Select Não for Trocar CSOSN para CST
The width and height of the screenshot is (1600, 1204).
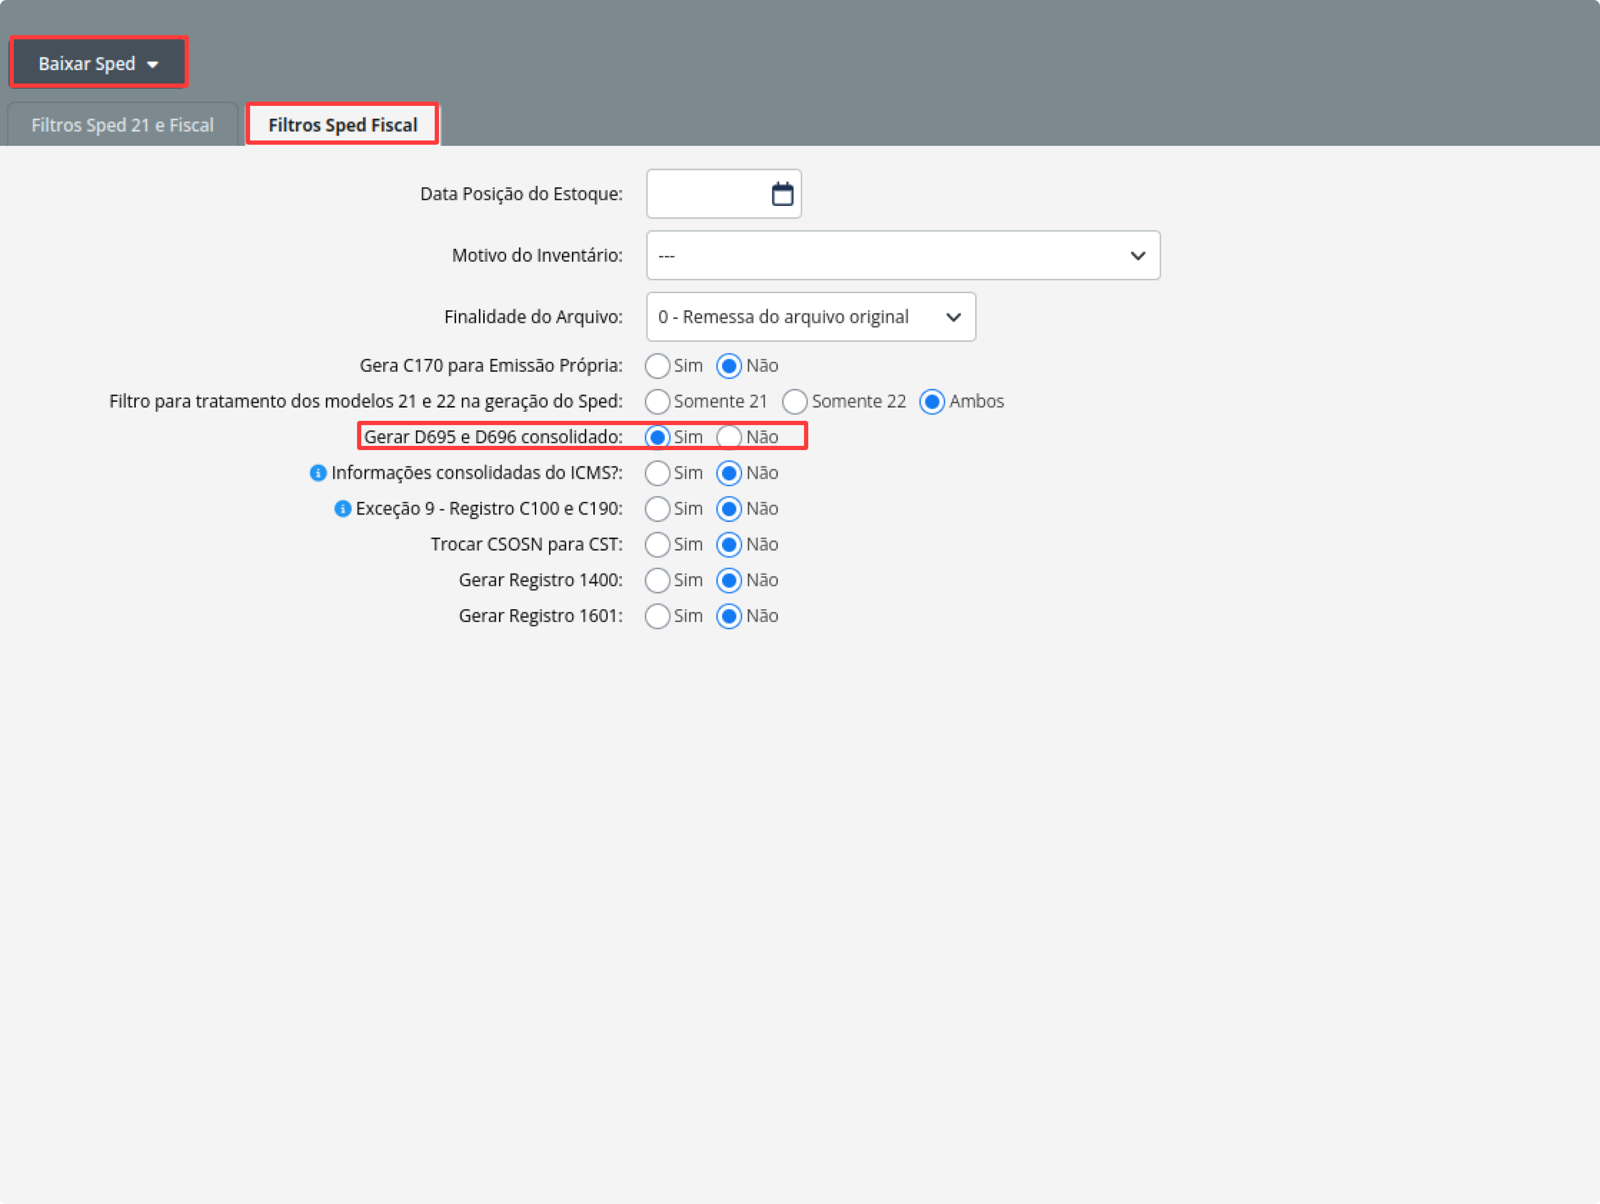(729, 544)
